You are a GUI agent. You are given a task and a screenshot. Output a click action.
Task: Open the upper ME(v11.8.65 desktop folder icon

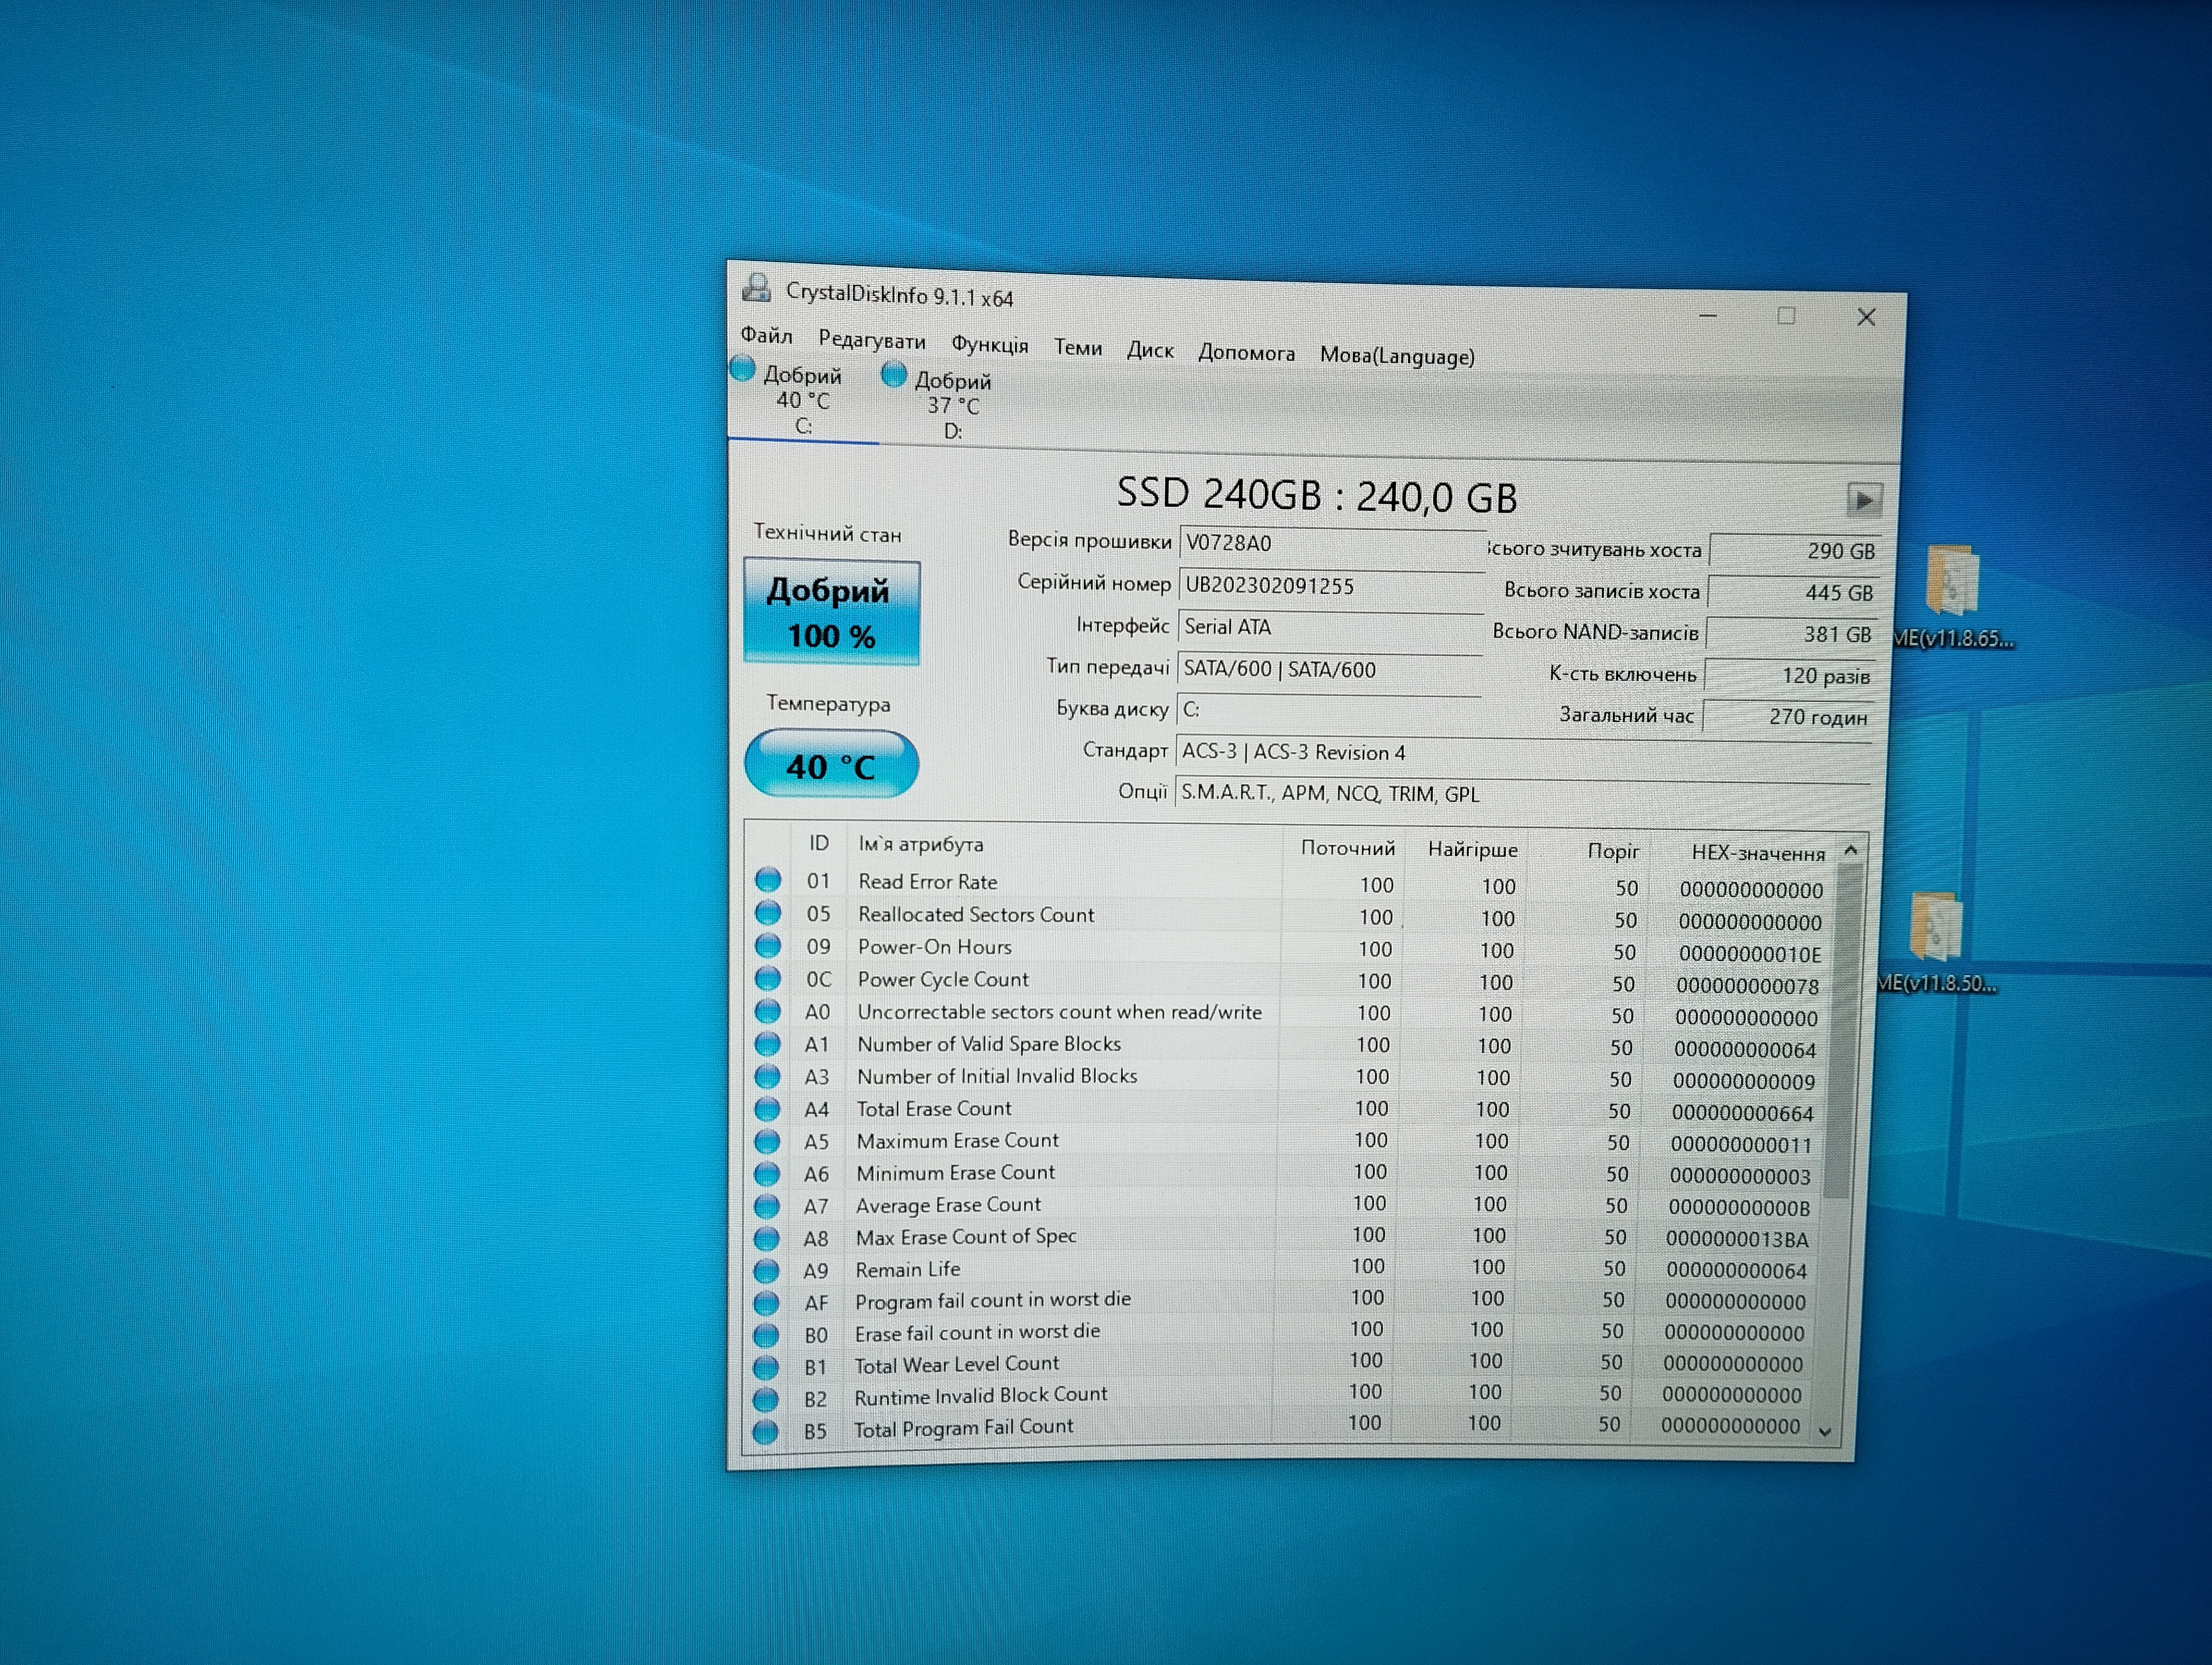[1951, 583]
